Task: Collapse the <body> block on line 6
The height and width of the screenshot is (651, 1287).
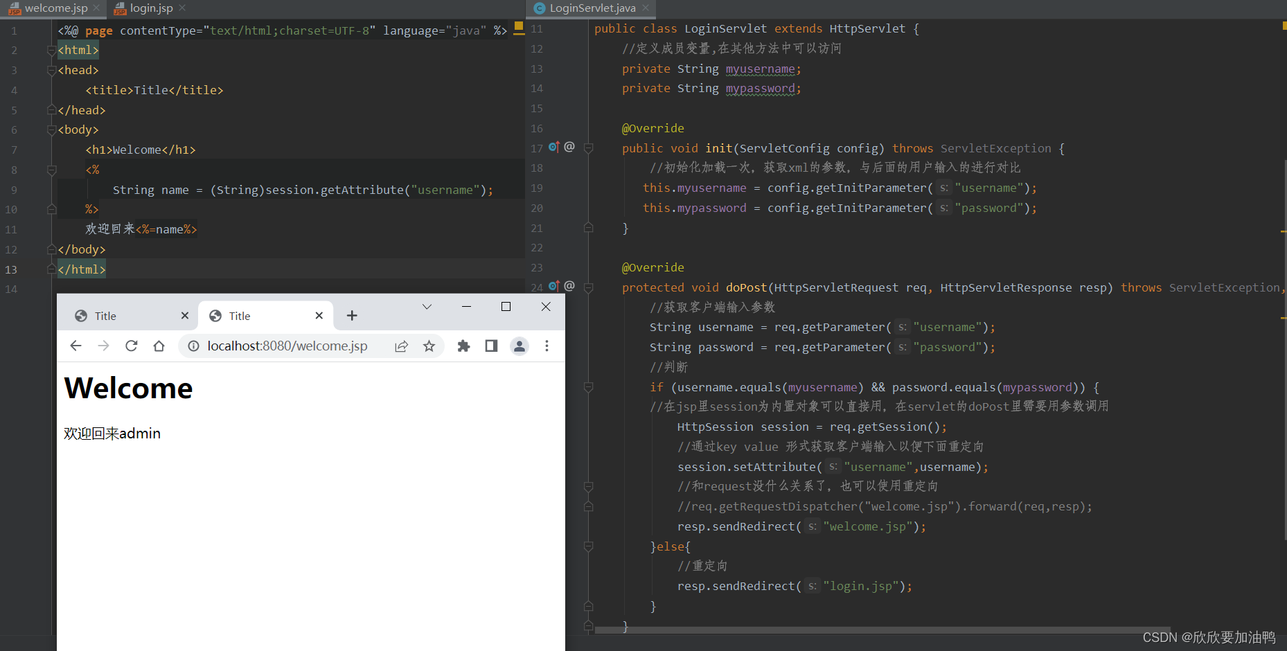Action: click(51, 130)
